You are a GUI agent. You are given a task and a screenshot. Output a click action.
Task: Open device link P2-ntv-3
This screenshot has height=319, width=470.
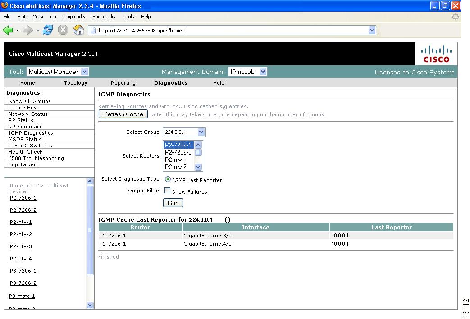21,246
